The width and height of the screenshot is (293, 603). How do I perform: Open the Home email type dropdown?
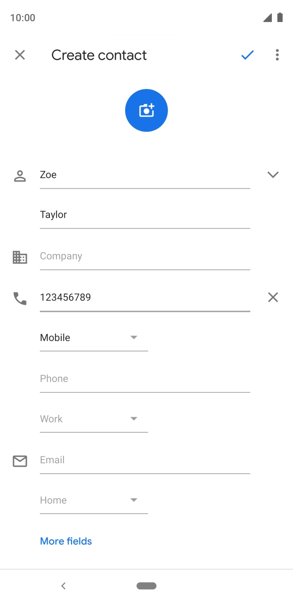coord(94,500)
